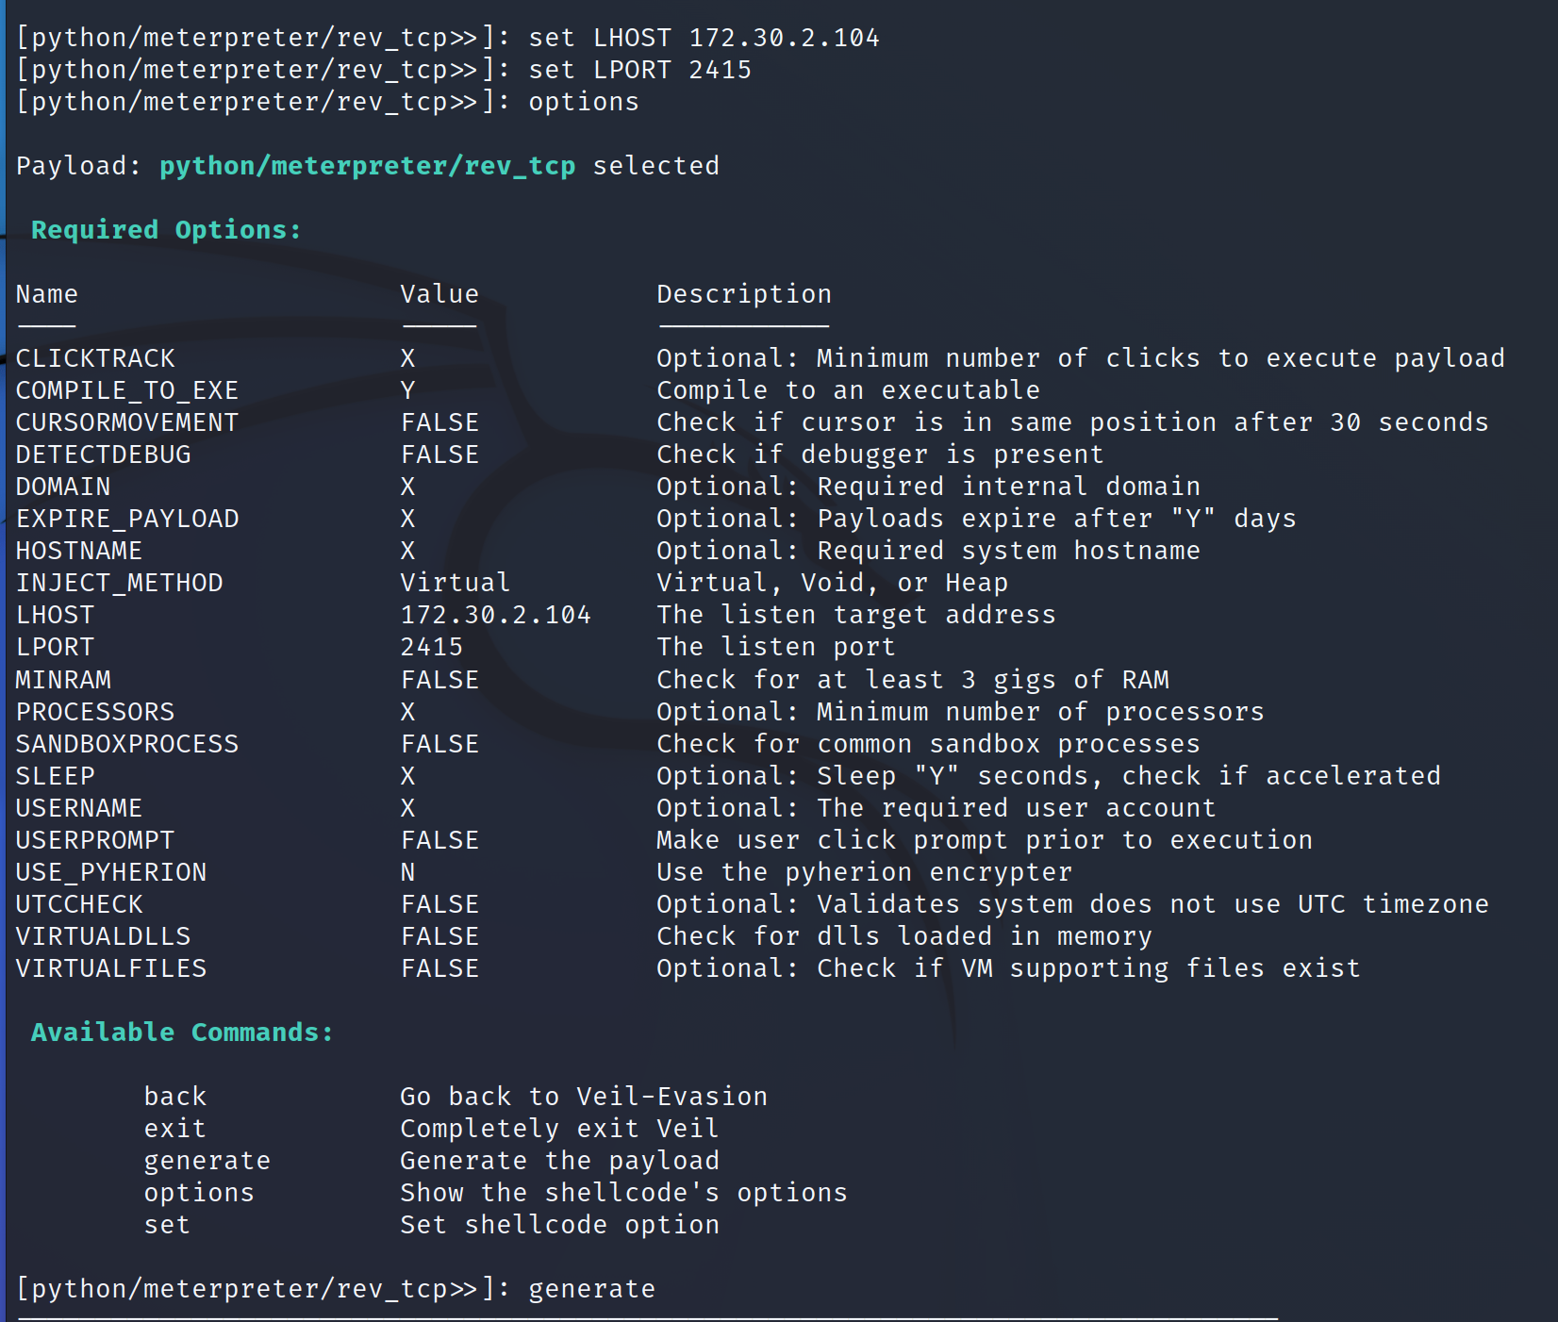Click the SLEEP option name
Screen dimensions: 1558x1322
tap(56, 776)
